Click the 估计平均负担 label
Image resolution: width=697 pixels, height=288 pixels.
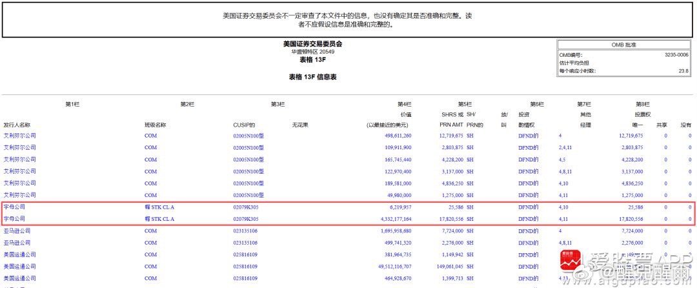[574, 63]
